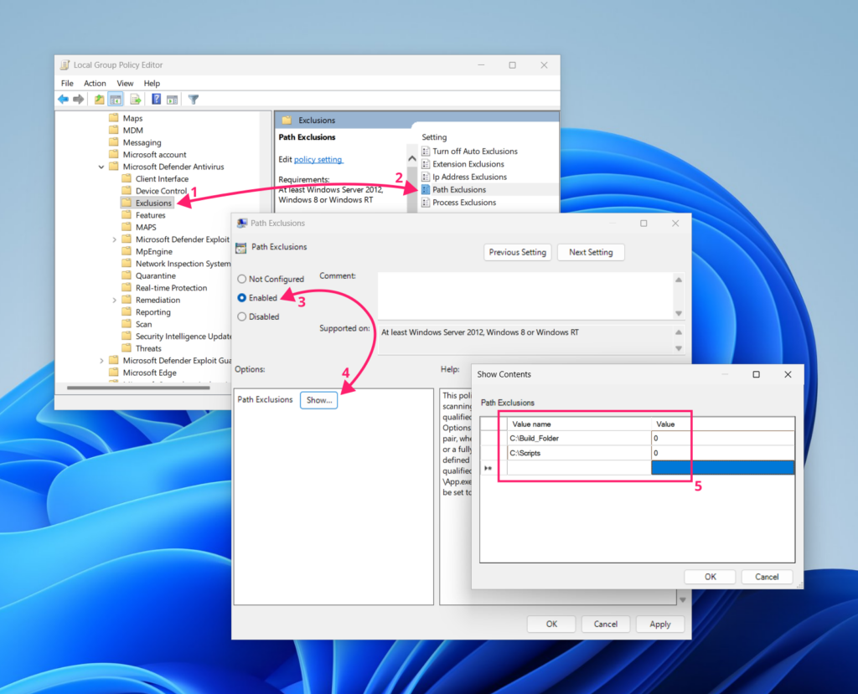Select the Client Interface tree item

(162, 179)
